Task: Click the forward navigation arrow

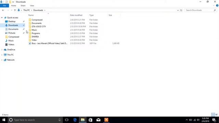Action: click(8, 10)
